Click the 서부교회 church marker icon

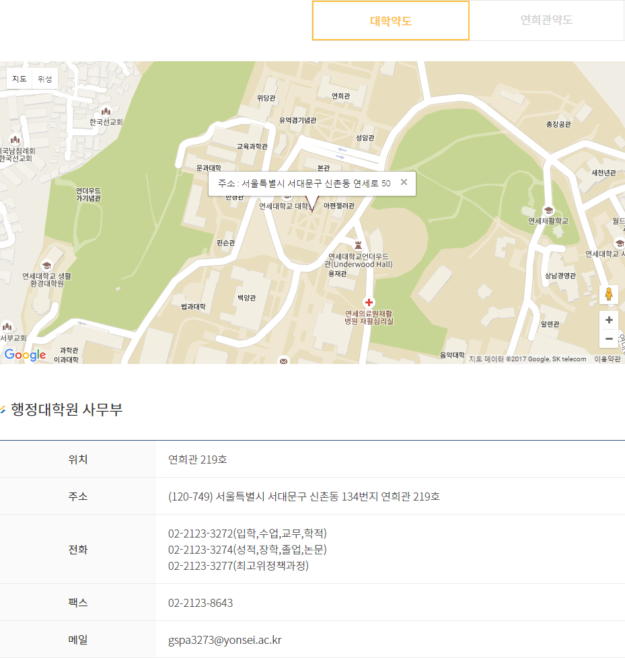pos(7,327)
